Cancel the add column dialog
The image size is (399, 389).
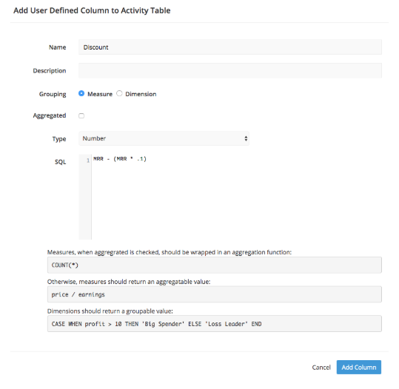coord(321,367)
